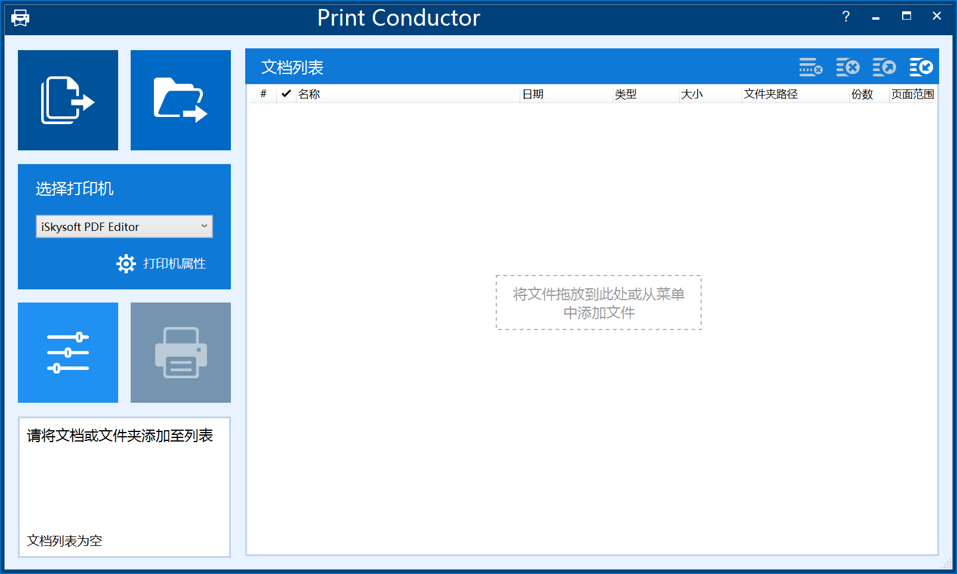
Task: Click the 选择打印机 label
Action: [75, 189]
